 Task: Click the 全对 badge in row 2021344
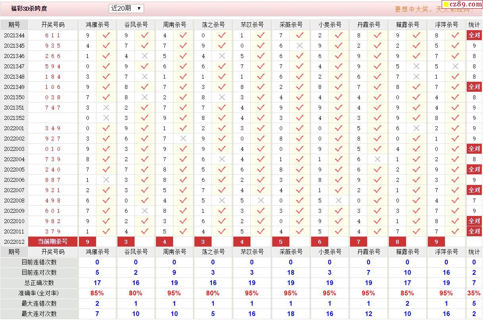[474, 35]
